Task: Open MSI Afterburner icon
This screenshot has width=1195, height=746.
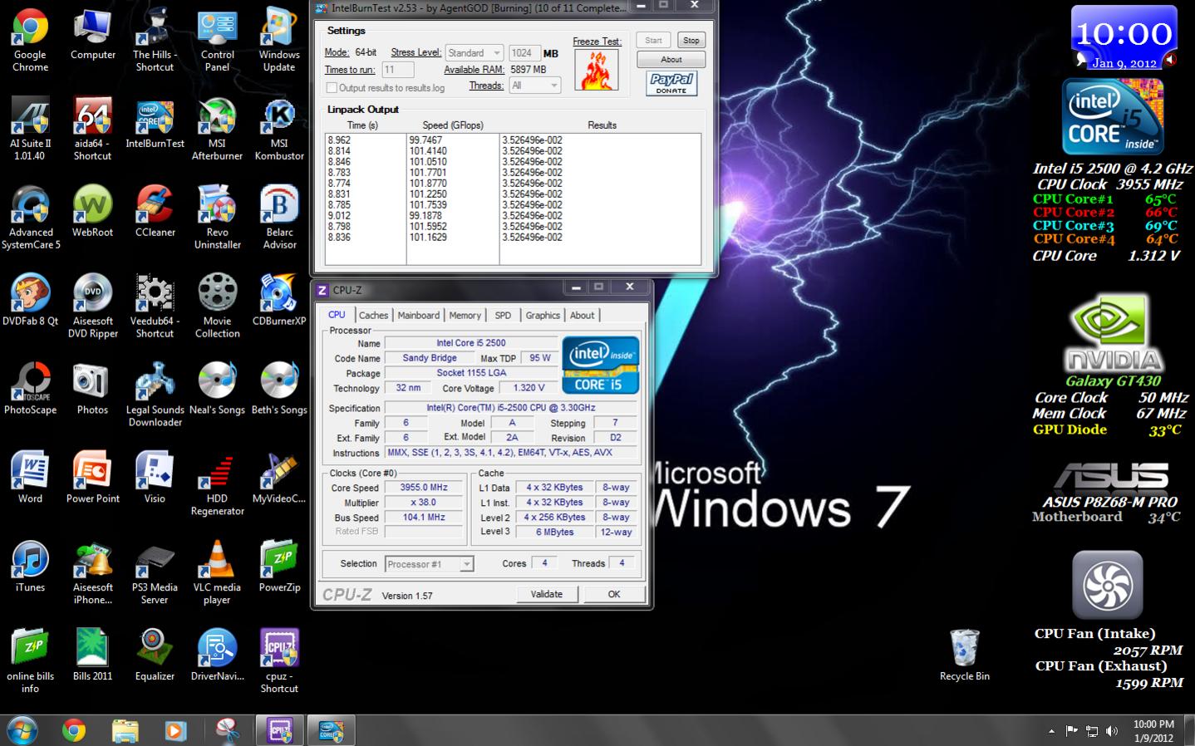Action: tap(217, 129)
